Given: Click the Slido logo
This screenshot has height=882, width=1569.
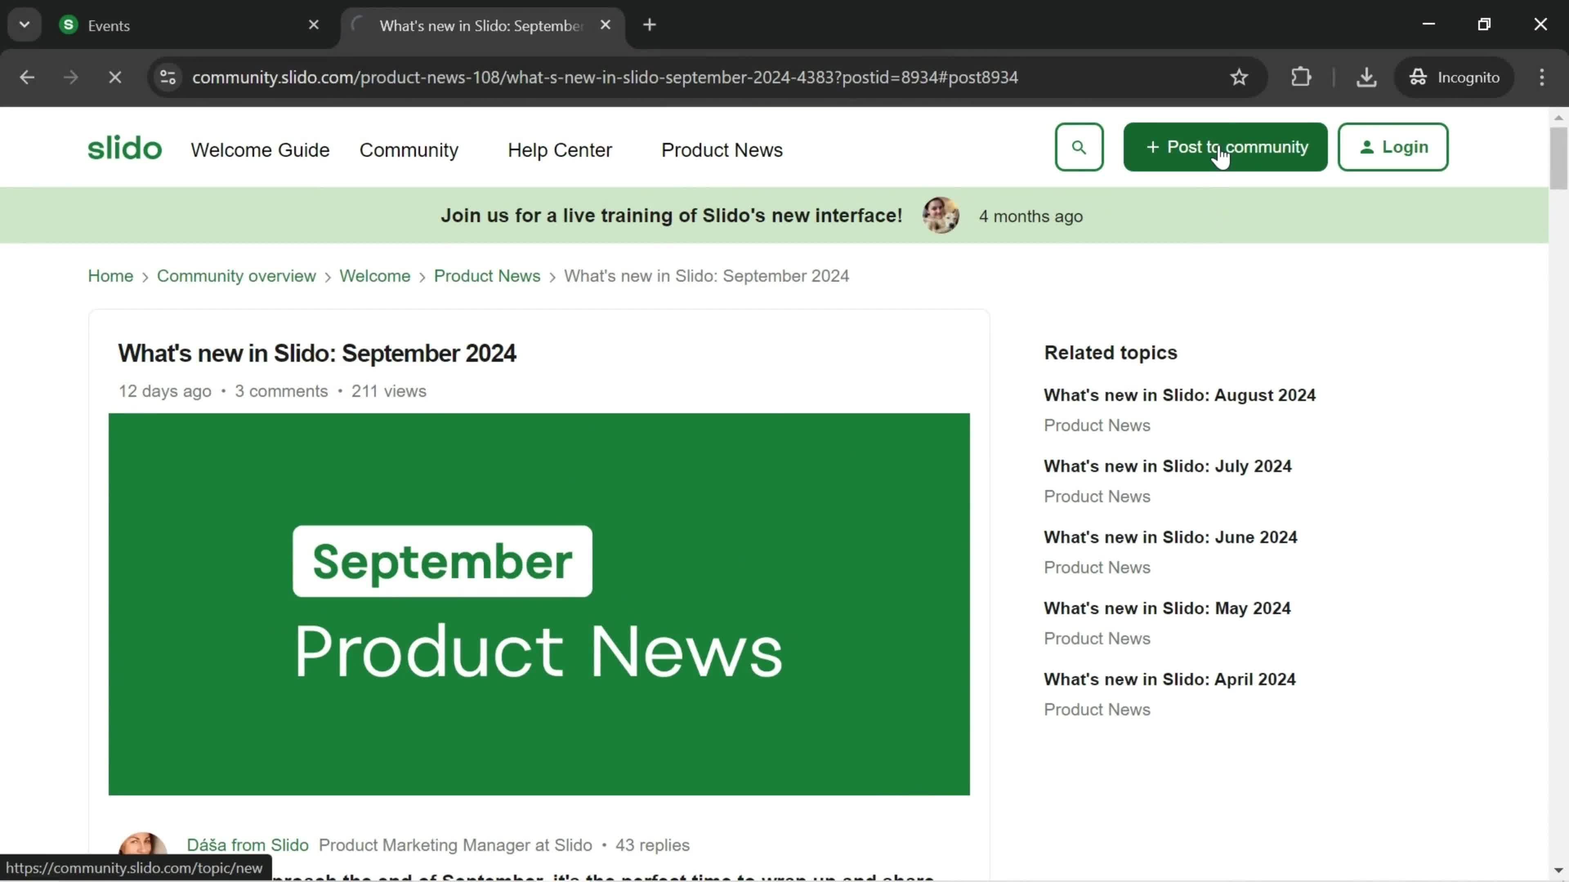Looking at the screenshot, I should tap(125, 148).
